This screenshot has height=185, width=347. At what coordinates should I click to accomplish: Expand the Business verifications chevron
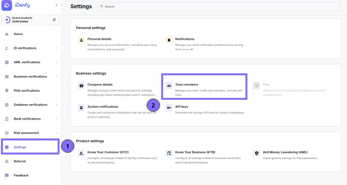click(x=56, y=76)
